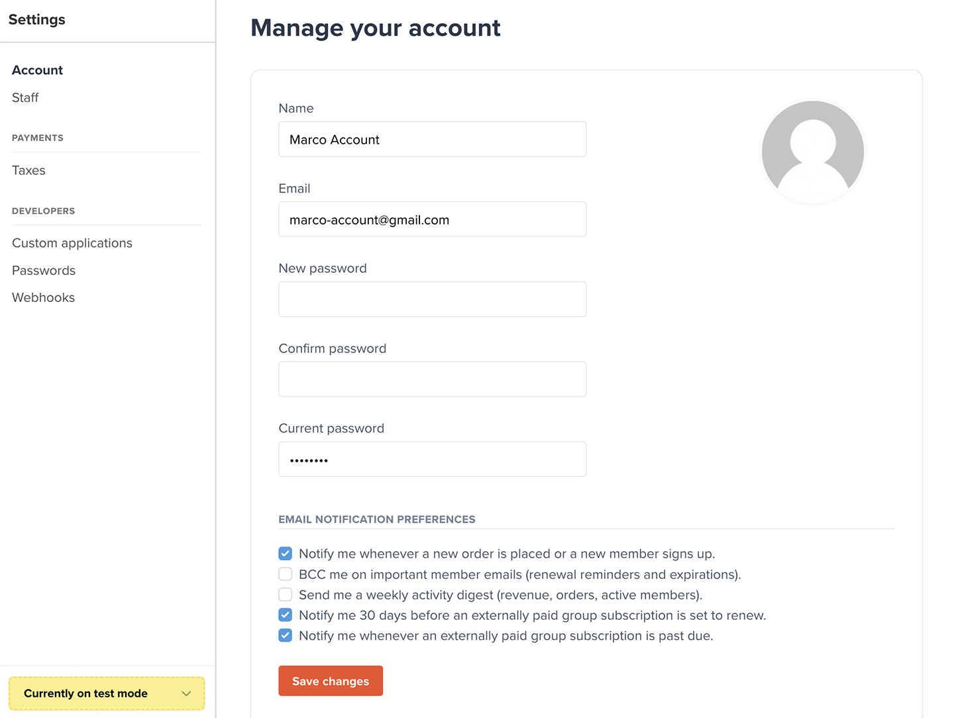Navigate to developer Passwords page
954x718 pixels.
point(44,270)
